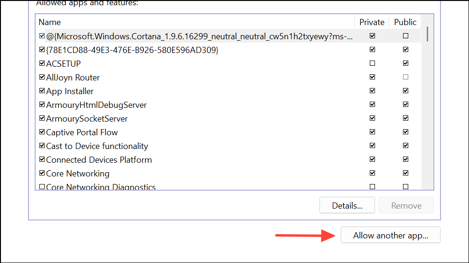Disable Private network for ArmouryHtmlDebugServer
The height and width of the screenshot is (263, 469).
click(372, 105)
